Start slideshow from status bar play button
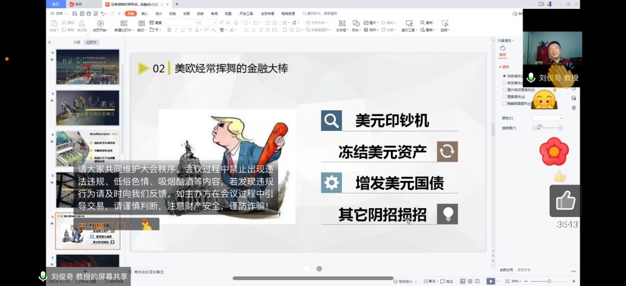Image resolution: width=626 pixels, height=286 pixels. click(491, 281)
